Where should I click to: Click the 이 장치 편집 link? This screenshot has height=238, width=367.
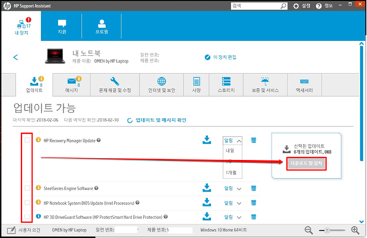click(224, 57)
